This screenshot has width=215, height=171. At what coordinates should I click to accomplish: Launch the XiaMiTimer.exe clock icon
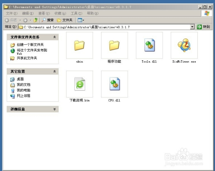coord(184,45)
